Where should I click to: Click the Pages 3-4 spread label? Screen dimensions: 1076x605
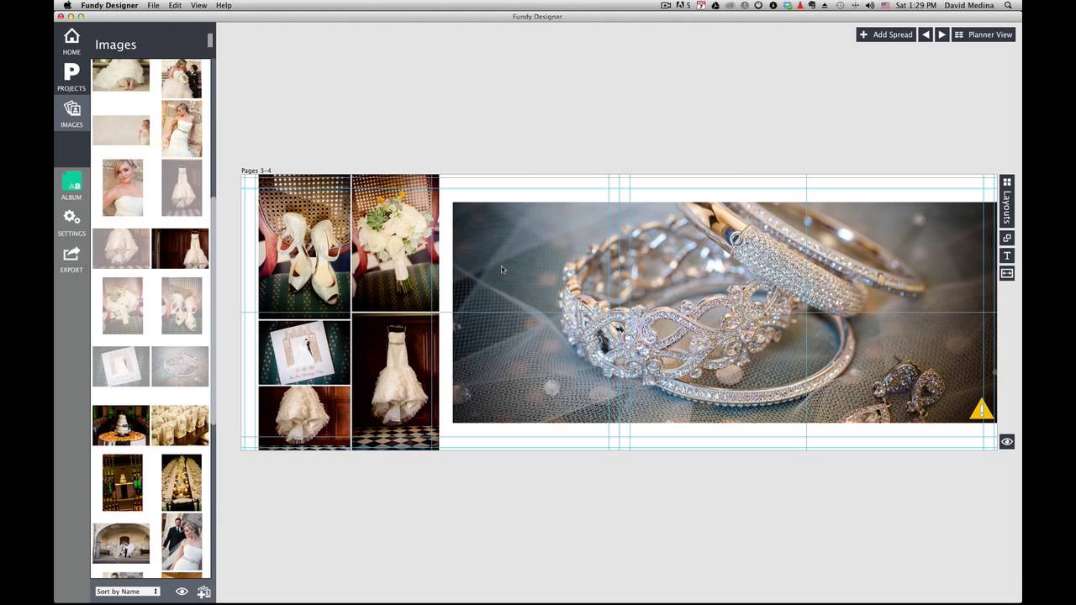pos(256,171)
